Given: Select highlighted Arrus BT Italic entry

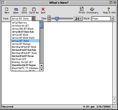Looking at the screenshot, I should click(25, 41).
